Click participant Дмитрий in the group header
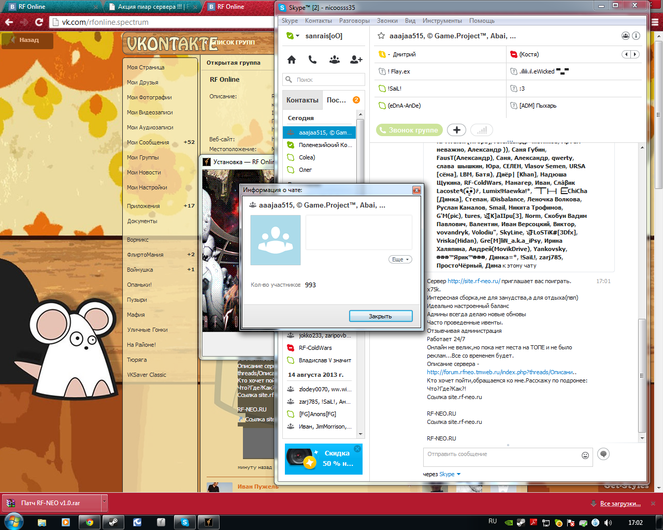 point(404,54)
